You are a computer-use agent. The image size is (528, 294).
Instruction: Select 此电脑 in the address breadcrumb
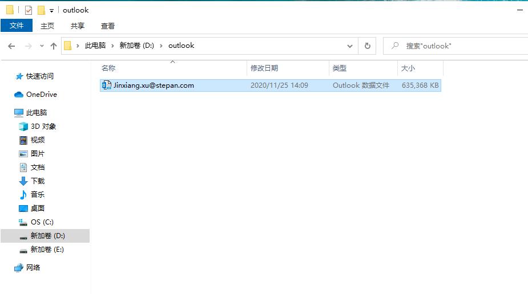click(95, 46)
